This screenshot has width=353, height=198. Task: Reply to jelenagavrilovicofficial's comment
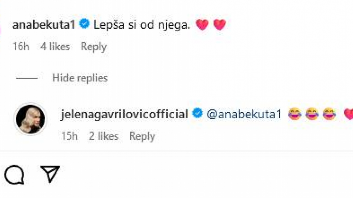142,136
